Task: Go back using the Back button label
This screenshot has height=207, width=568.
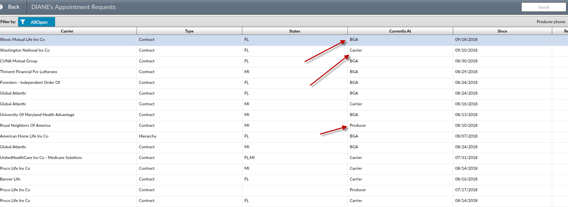Action: [14, 7]
